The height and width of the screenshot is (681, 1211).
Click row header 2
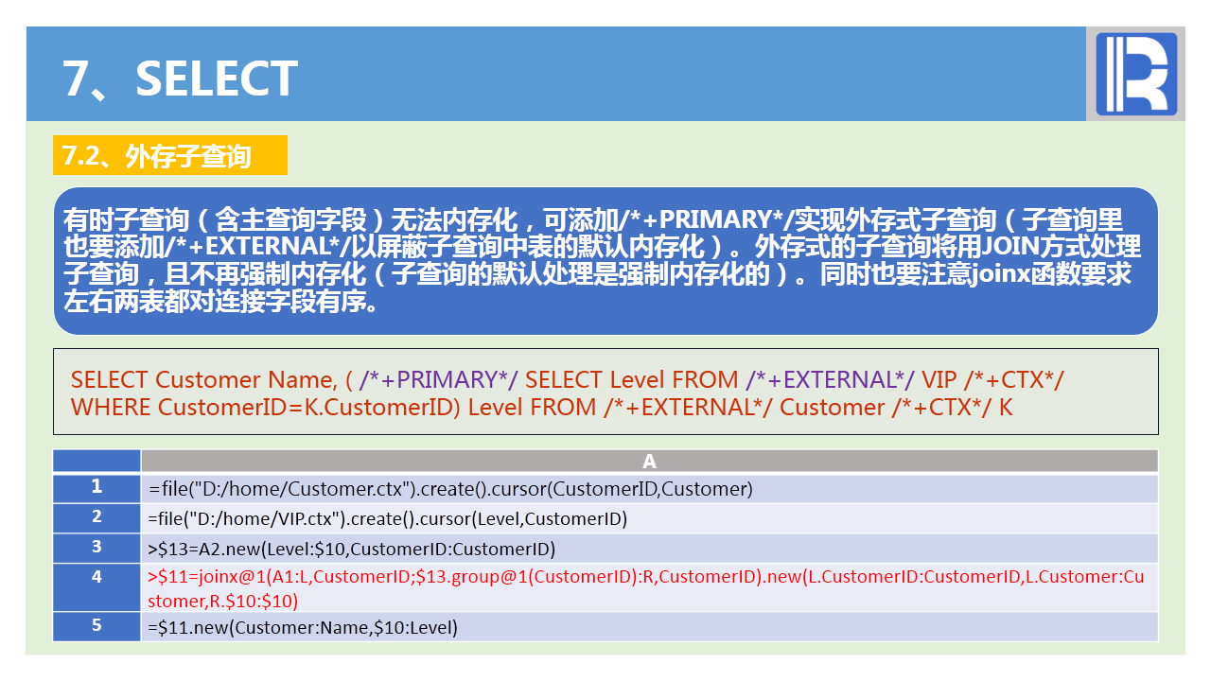coord(97,517)
